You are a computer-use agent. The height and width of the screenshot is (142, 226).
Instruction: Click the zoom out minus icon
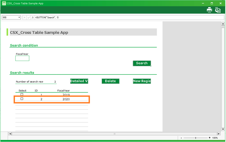(x=181, y=138)
